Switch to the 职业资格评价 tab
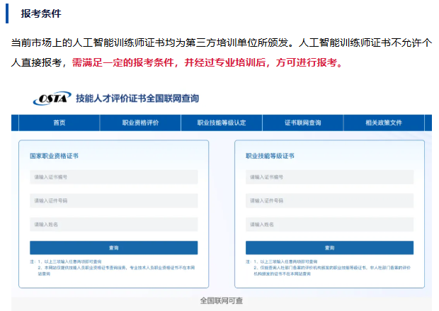The image size is (439, 311). click(x=139, y=123)
